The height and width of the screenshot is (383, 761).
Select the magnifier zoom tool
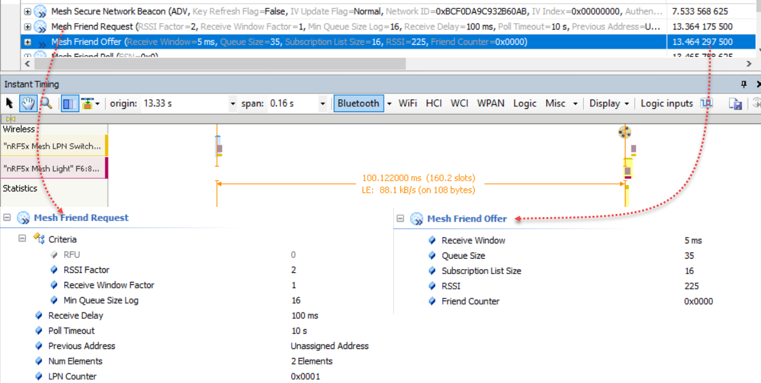(46, 104)
